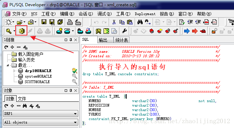Open the All objects filter dropdown

pos(75,122)
